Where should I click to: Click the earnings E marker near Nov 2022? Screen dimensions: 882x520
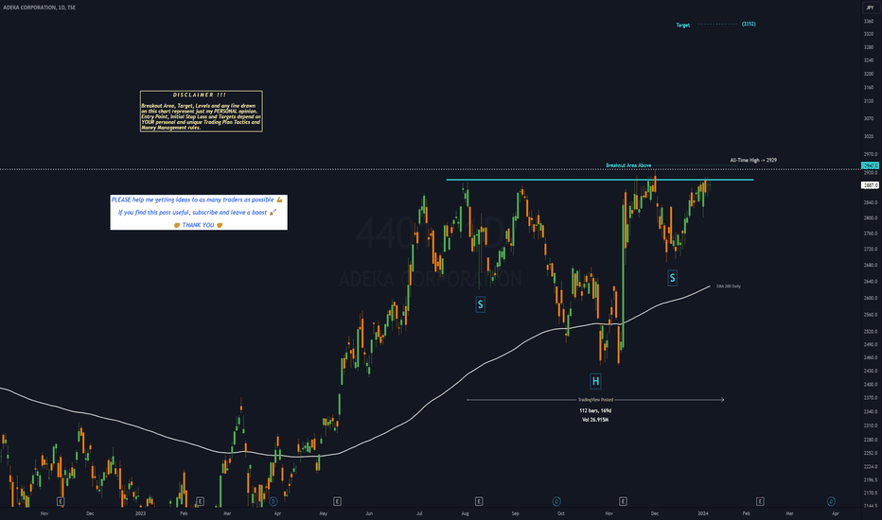(61, 501)
